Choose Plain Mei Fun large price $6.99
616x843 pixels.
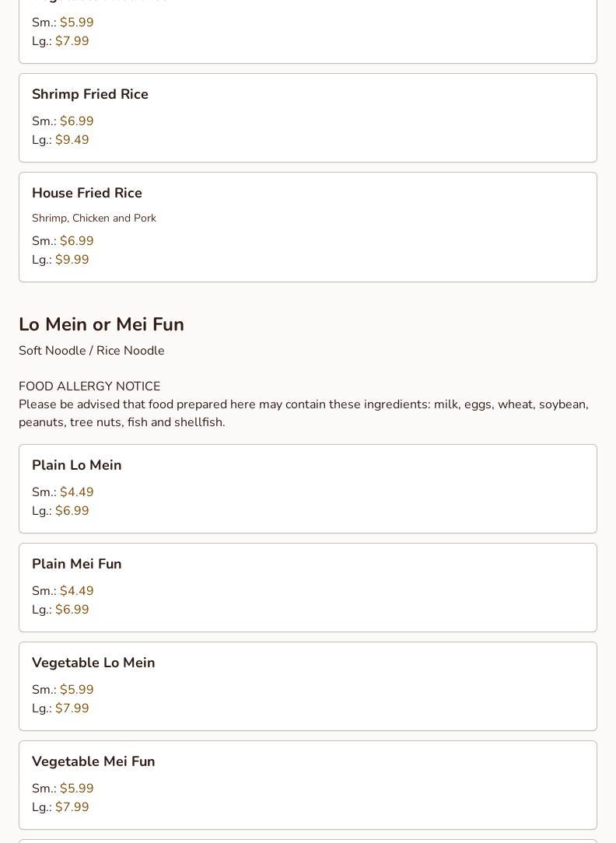click(72, 610)
